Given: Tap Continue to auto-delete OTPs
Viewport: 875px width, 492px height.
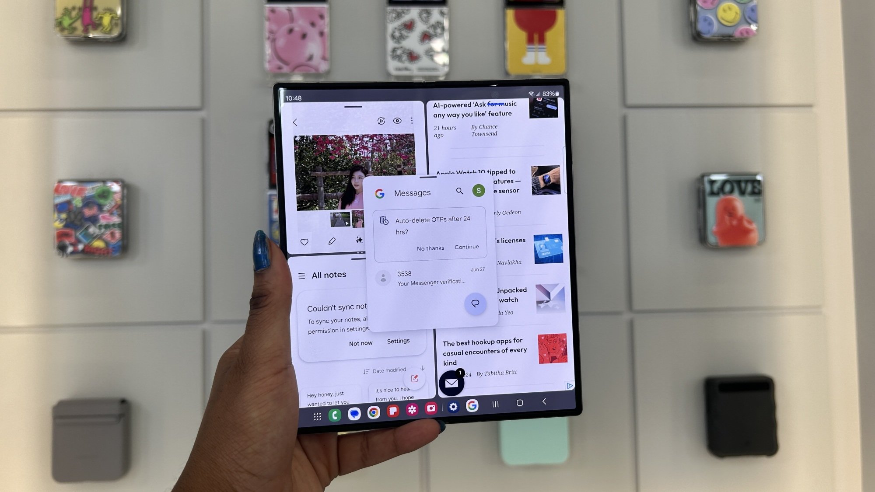Looking at the screenshot, I should [x=466, y=247].
